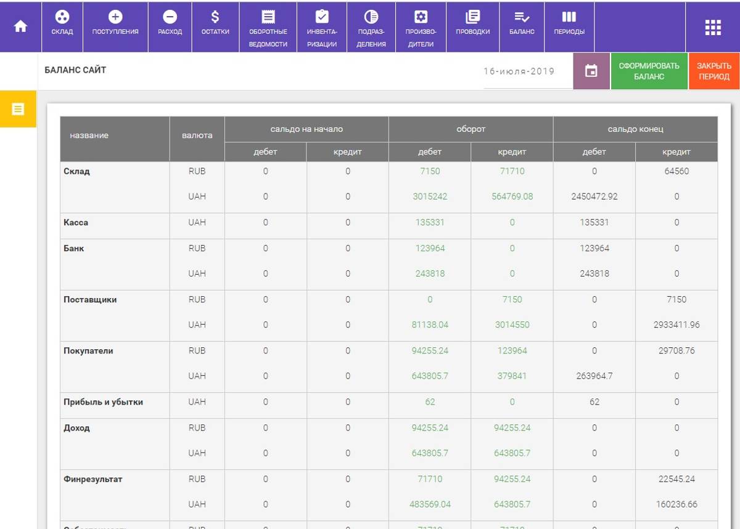
Task: Click Финрезультат RUB debit turnover 71710
Action: click(430, 479)
